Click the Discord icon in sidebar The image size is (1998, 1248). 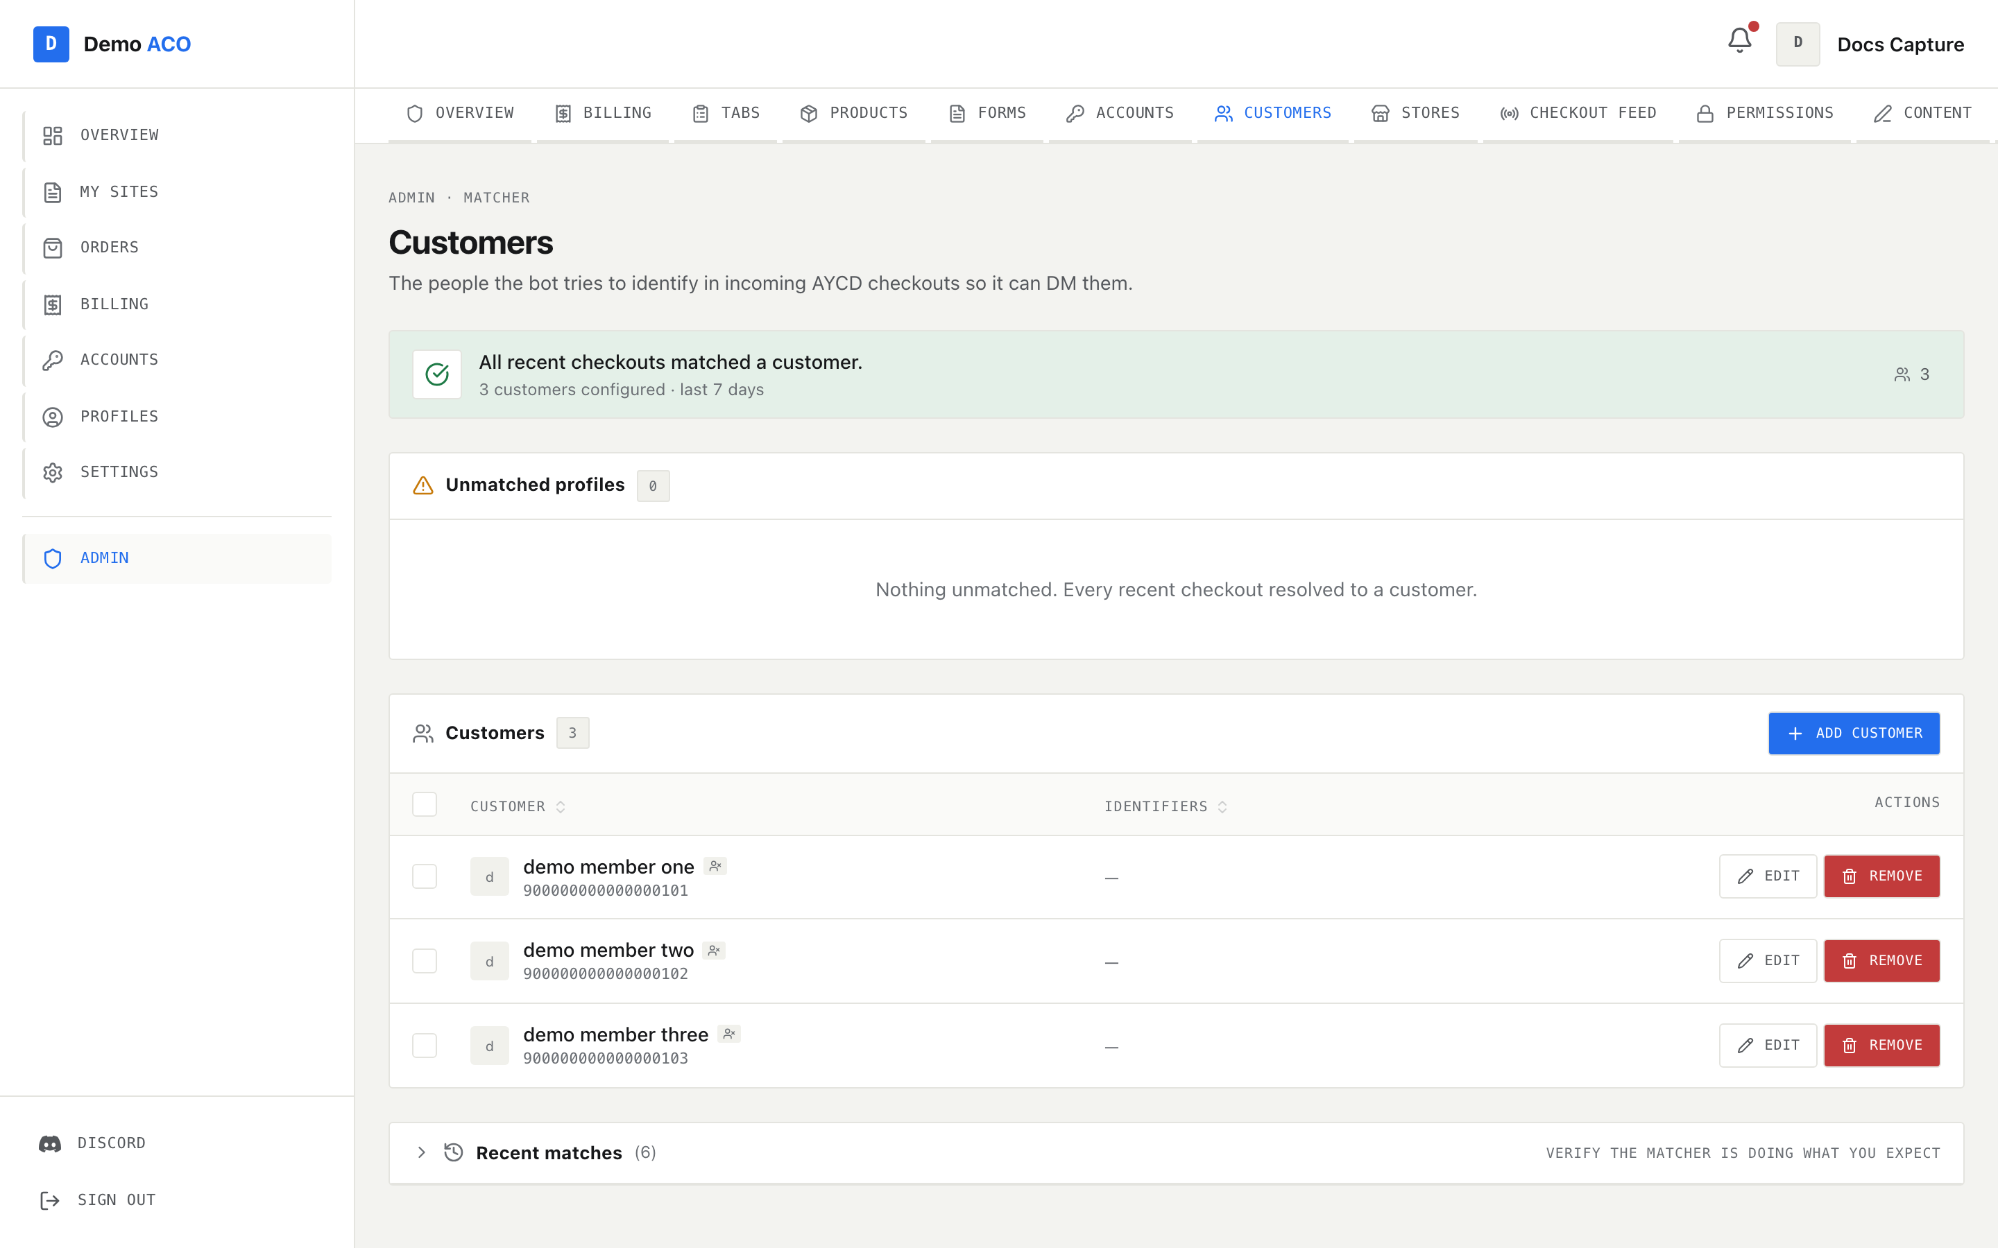(51, 1143)
